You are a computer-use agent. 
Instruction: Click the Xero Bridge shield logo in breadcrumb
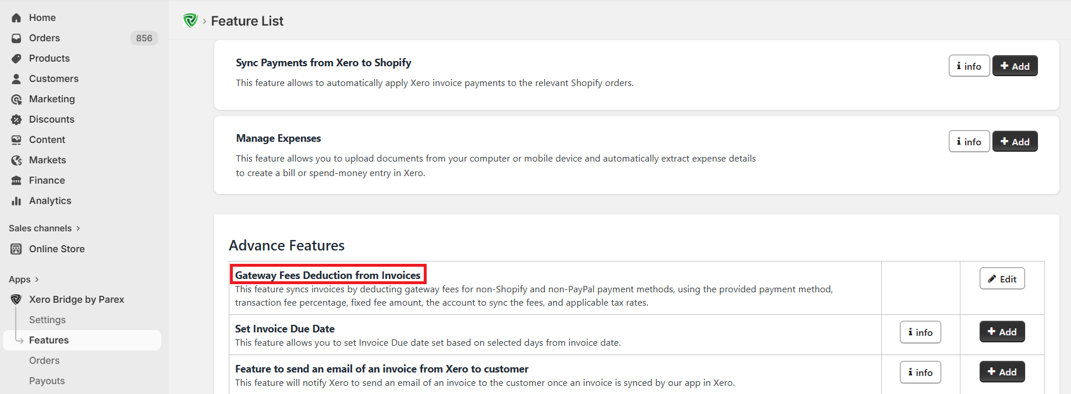[x=190, y=21]
